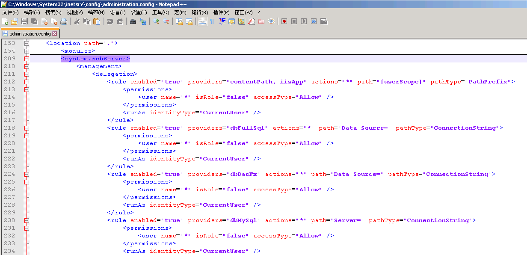The width and height of the screenshot is (527, 255).
Task: Play back the recorded macro
Action: [x=304, y=21]
